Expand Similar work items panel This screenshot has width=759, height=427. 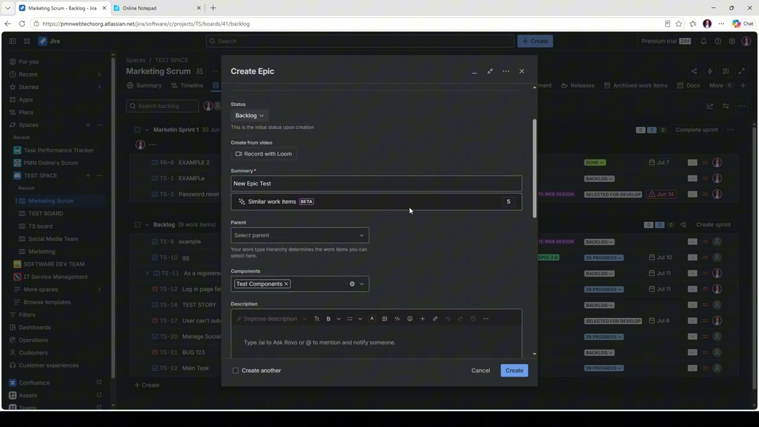point(377,202)
